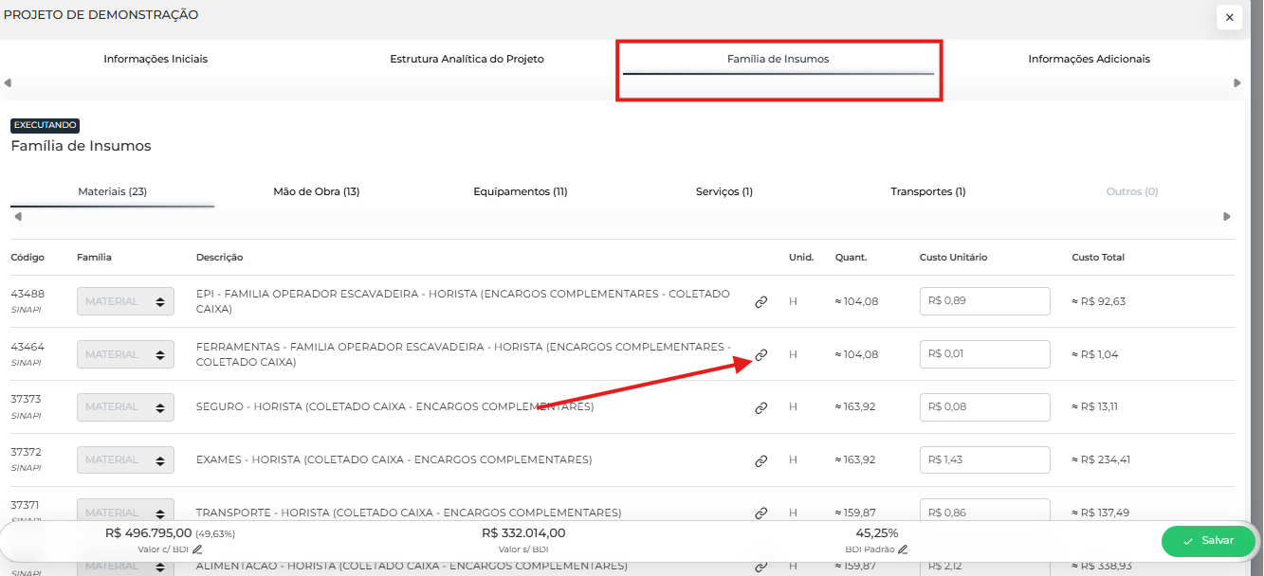Open Informações Adicionais tab

(x=1089, y=59)
